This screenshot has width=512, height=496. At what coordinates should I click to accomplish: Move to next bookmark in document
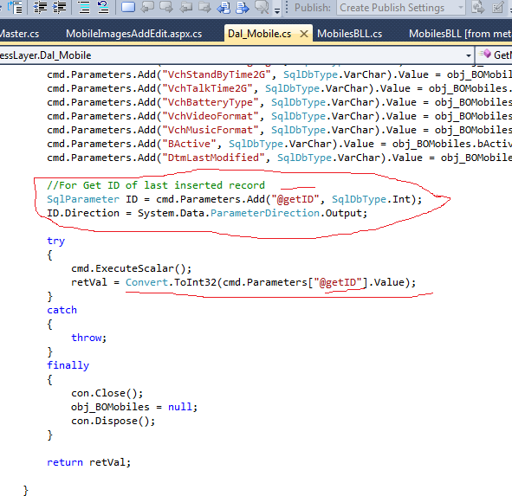(x=243, y=7)
